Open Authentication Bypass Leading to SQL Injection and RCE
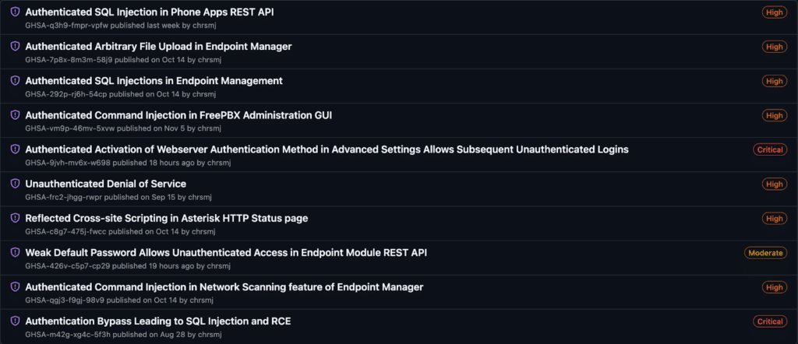 (x=157, y=321)
